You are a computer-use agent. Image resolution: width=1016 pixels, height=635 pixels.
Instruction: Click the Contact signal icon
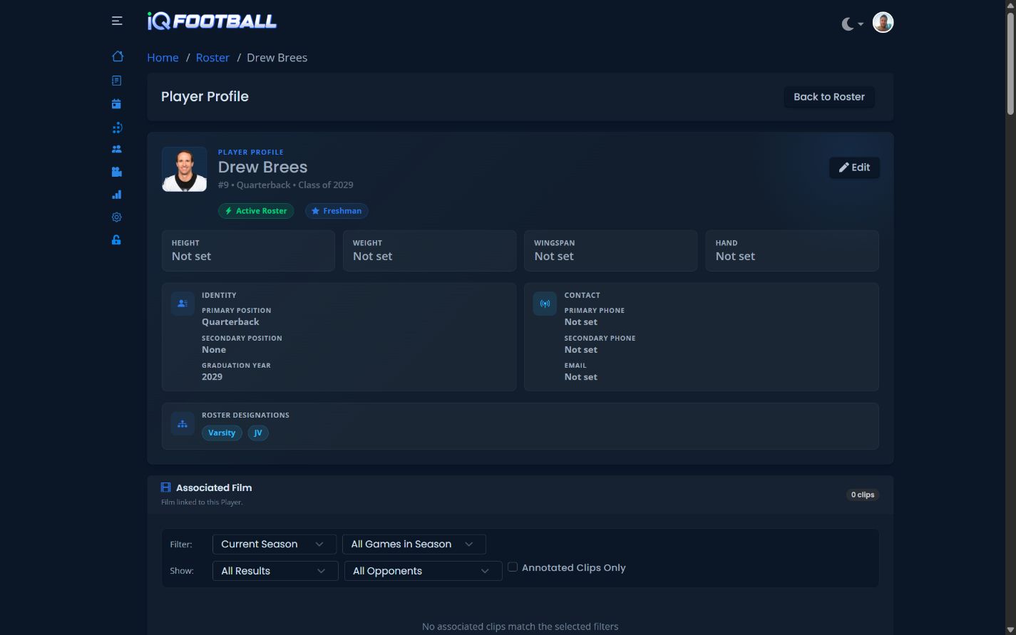(545, 304)
